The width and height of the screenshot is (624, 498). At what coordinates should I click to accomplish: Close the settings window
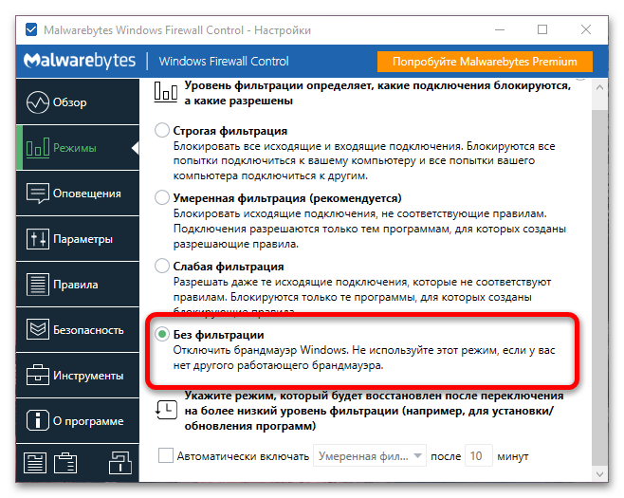[585, 29]
